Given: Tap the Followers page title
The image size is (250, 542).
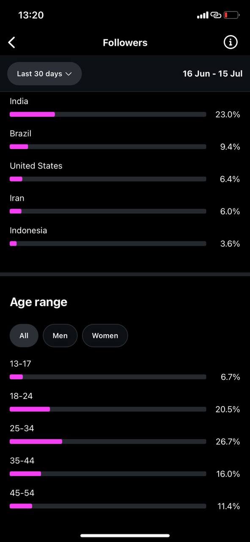Looking at the screenshot, I should [125, 43].
